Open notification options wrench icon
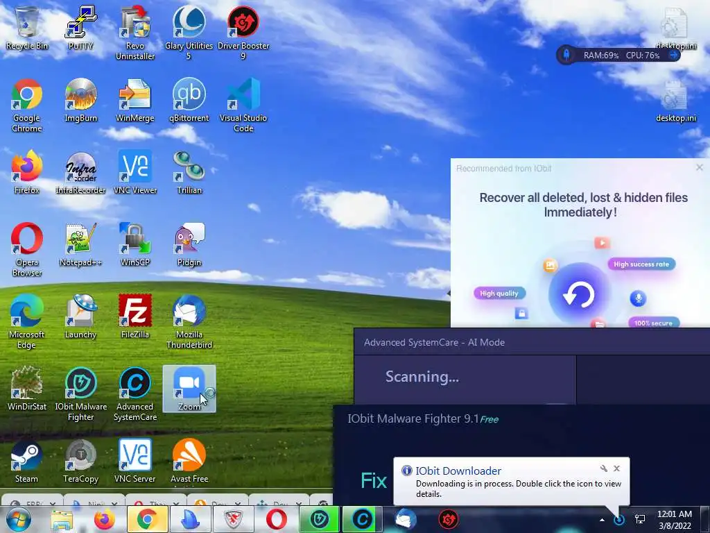This screenshot has height=533, width=710. pos(604,468)
